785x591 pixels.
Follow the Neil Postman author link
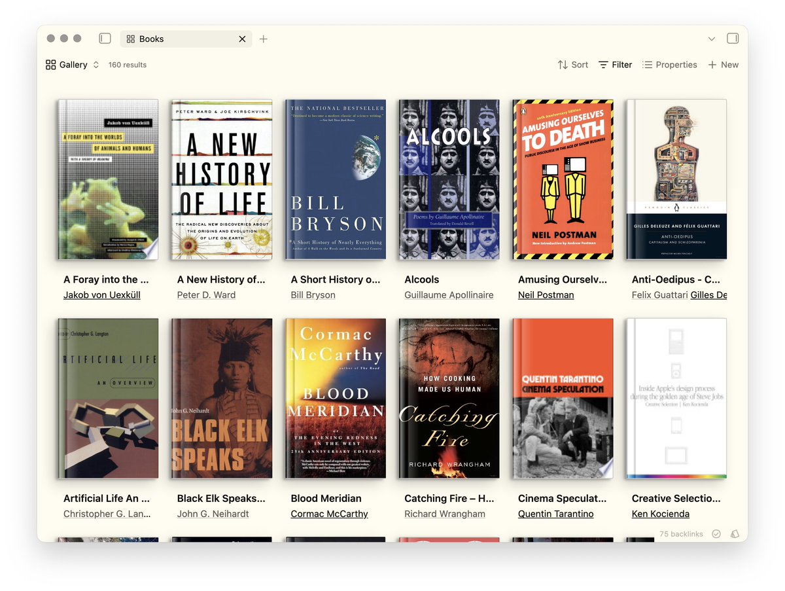546,295
